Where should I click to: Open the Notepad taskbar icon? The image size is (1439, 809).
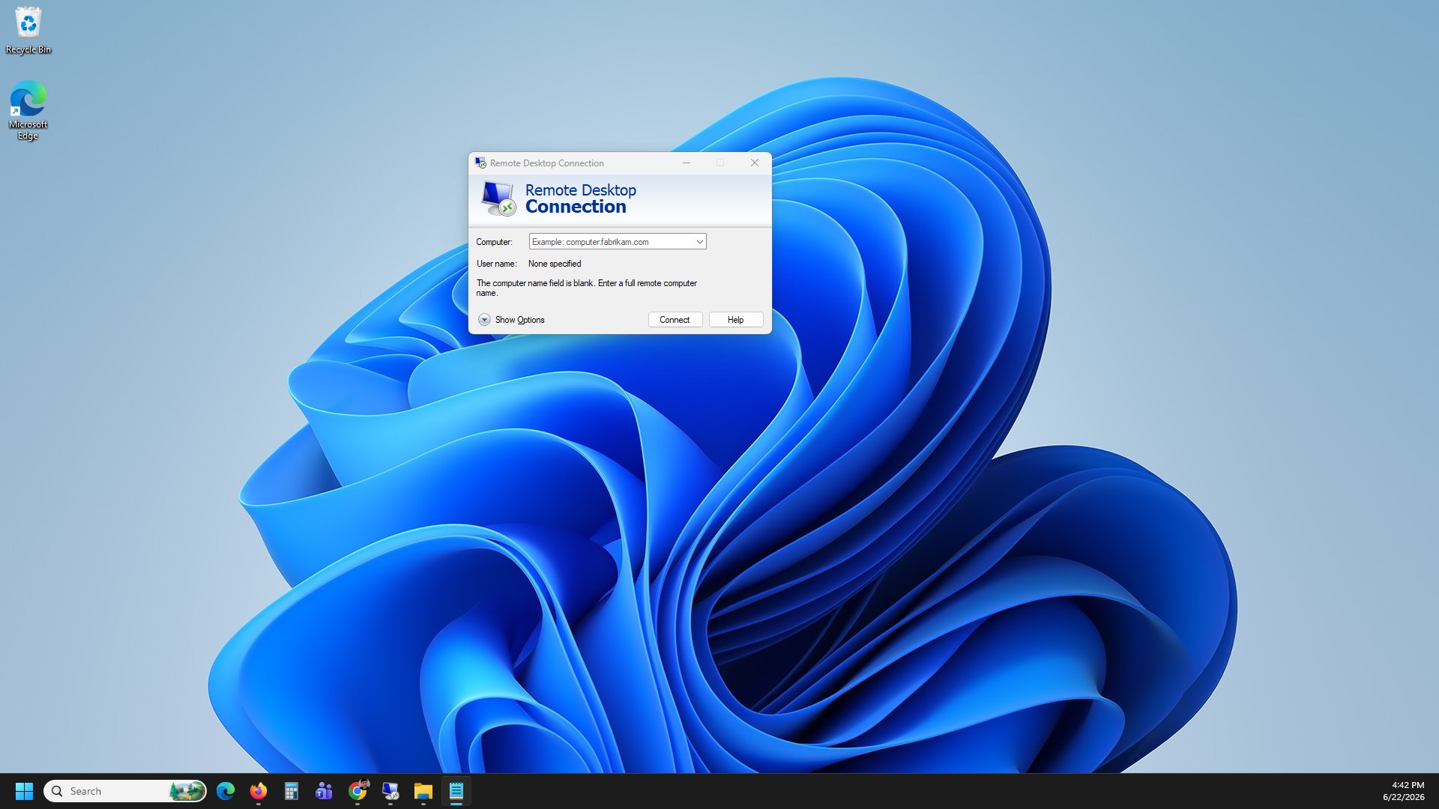[x=456, y=791]
